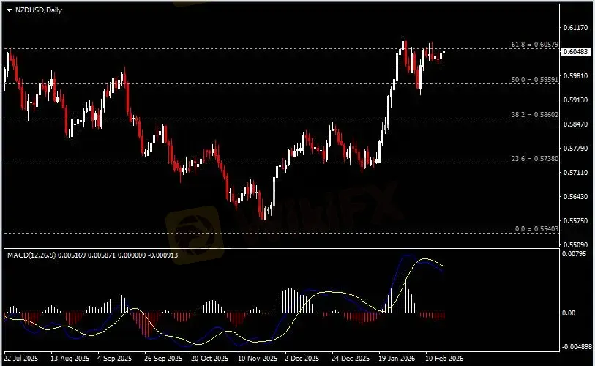Select the 61.8 = 0.60579 Fibonacci label
The image size is (595, 366).
pyautogui.click(x=535, y=45)
